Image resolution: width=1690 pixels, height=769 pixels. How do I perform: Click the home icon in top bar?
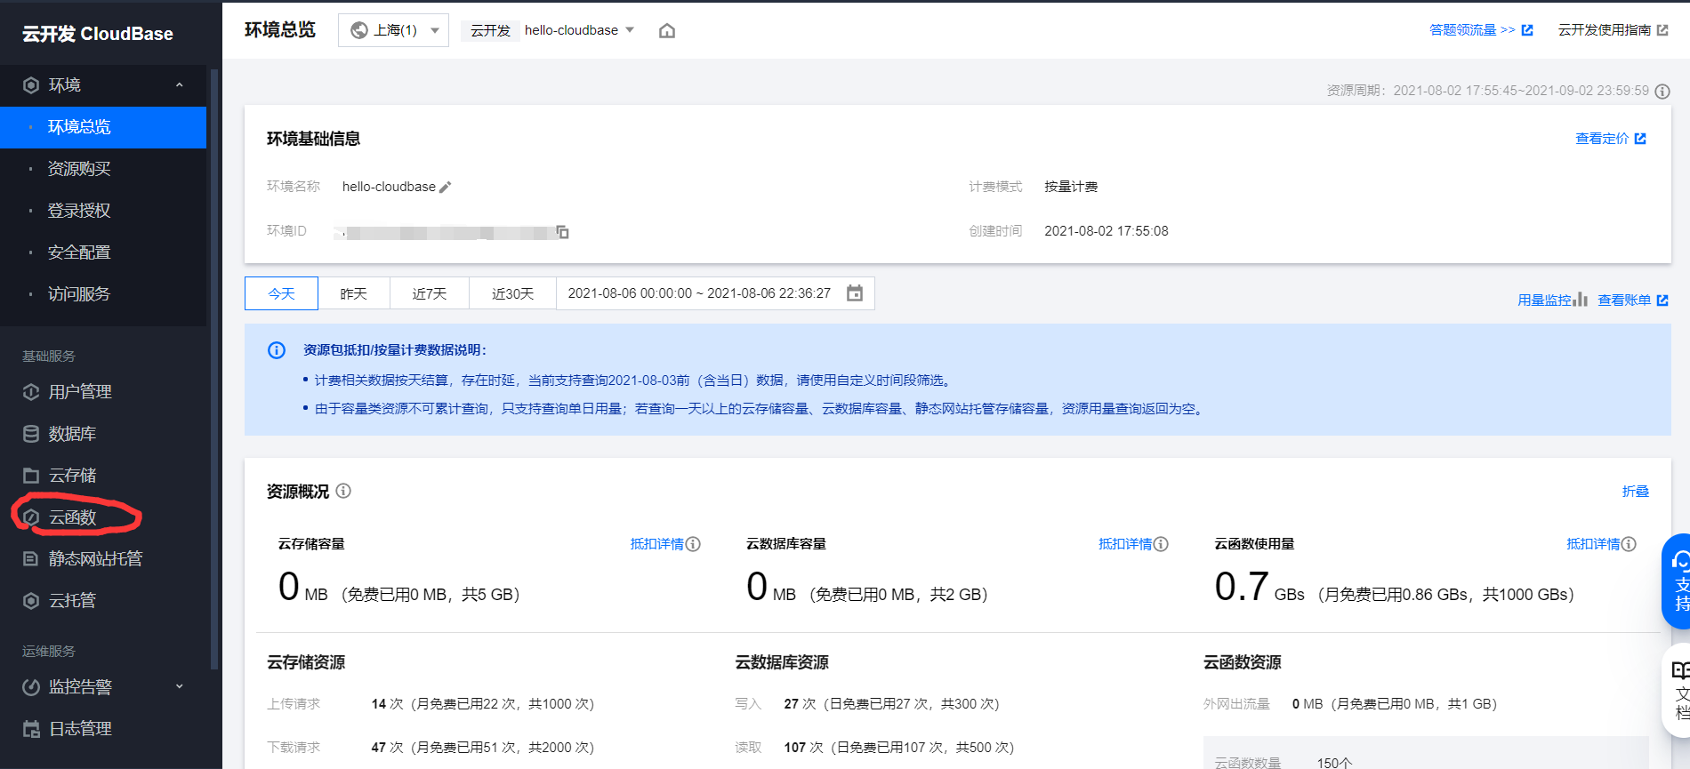pos(666,31)
